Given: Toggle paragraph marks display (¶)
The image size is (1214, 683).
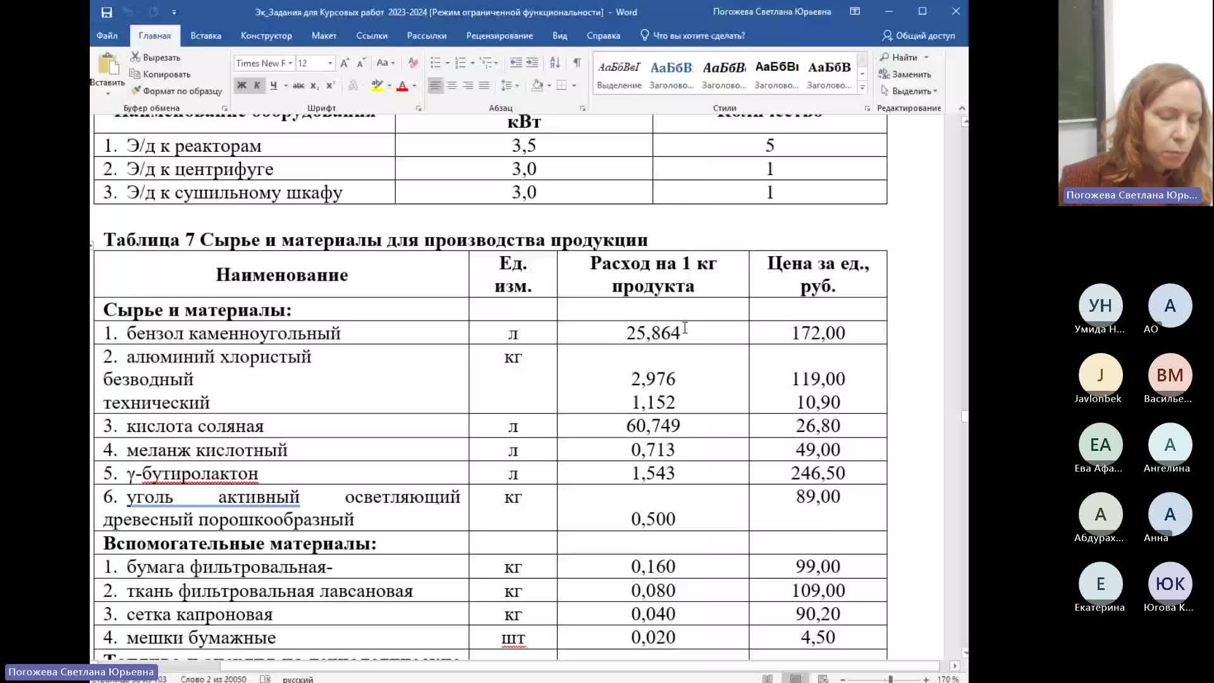Looking at the screenshot, I should [577, 63].
